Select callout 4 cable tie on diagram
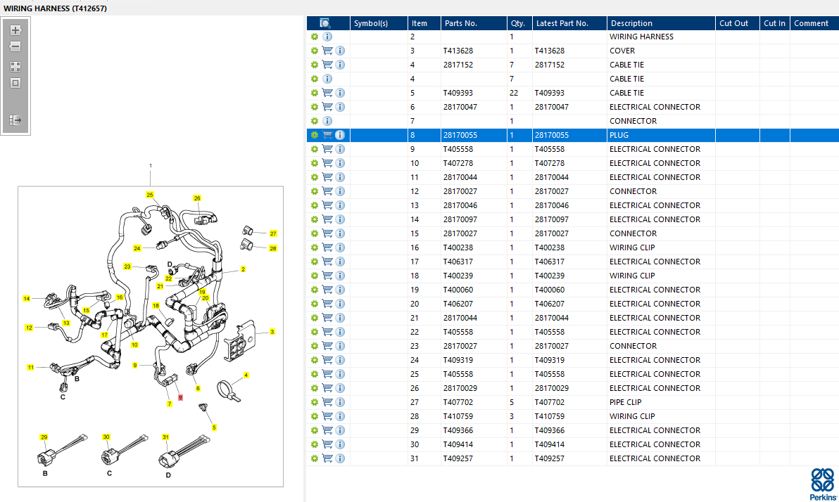Viewport: 839px width, 502px height. tap(246, 375)
